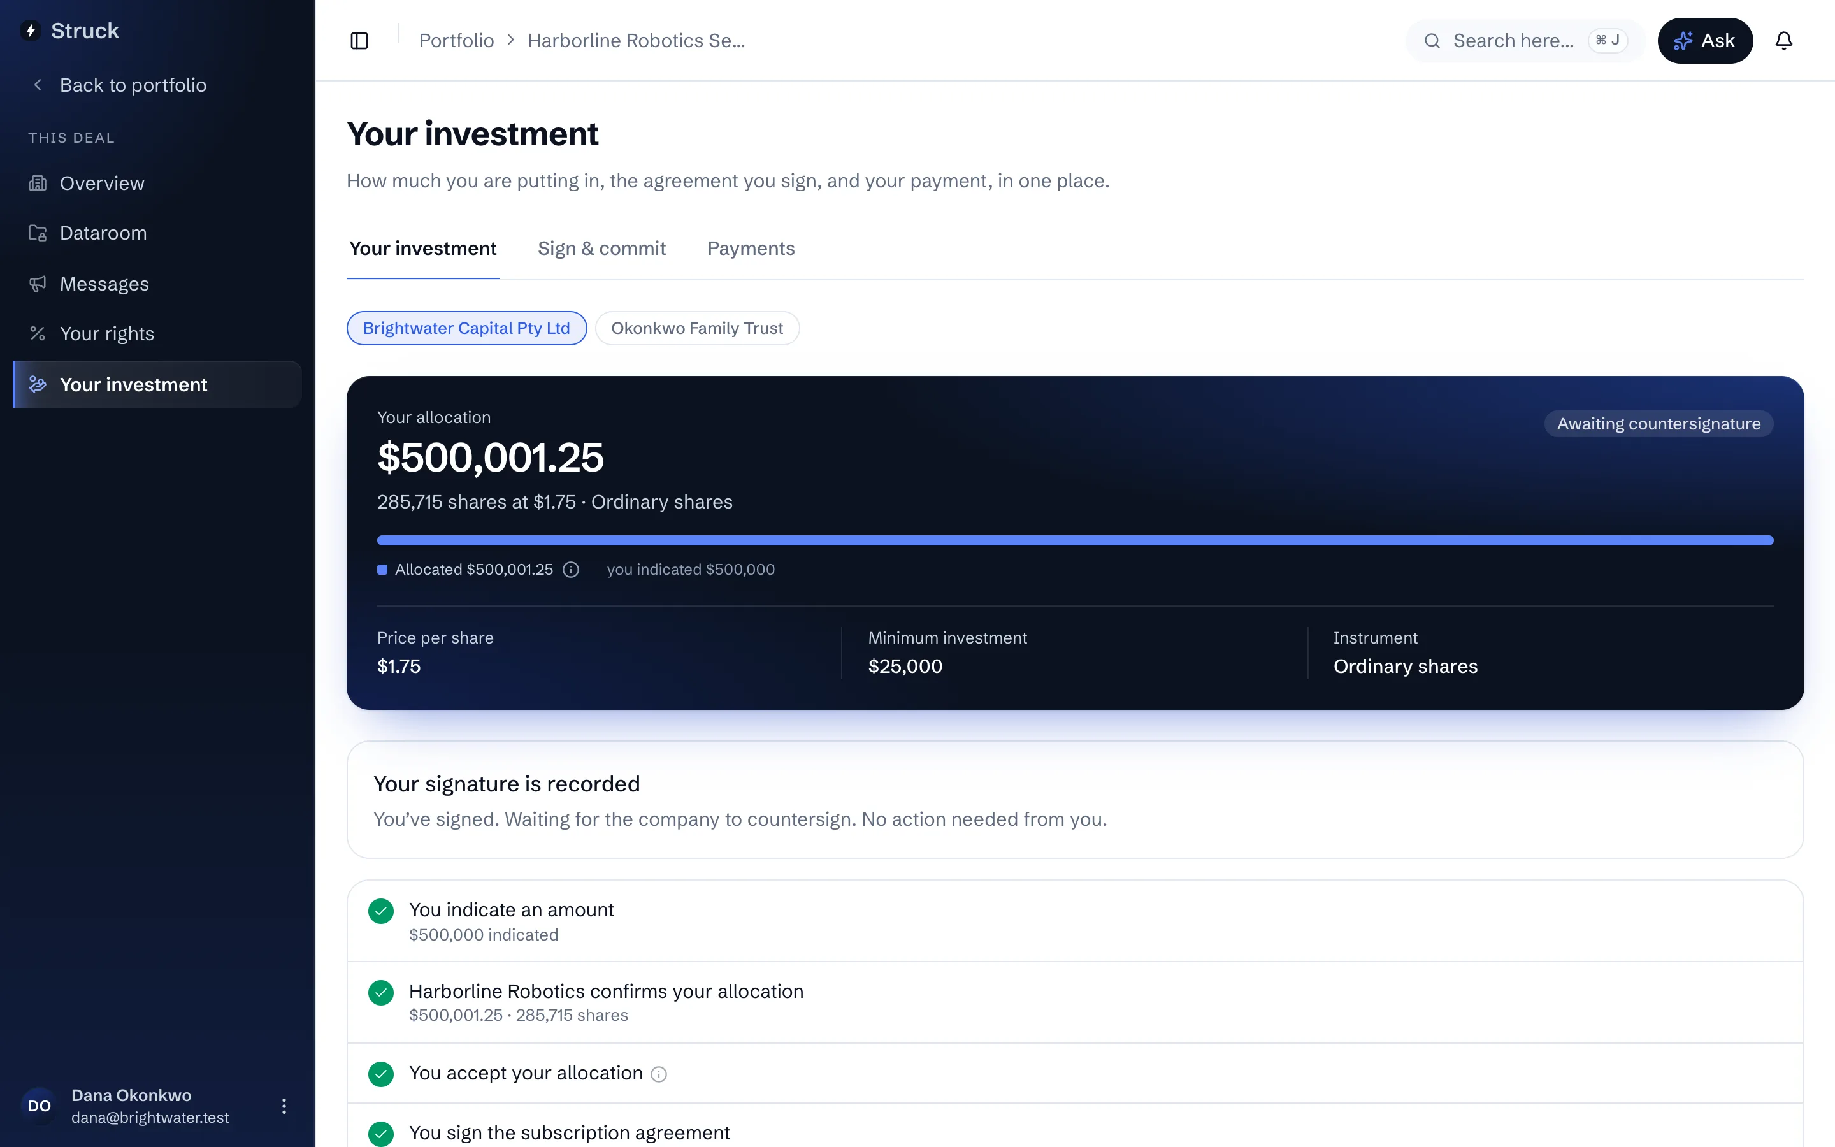Screen dimensions: 1835x1147
Task: Click the info icon beside Allocated $500,001.25
Action: [x=571, y=570]
